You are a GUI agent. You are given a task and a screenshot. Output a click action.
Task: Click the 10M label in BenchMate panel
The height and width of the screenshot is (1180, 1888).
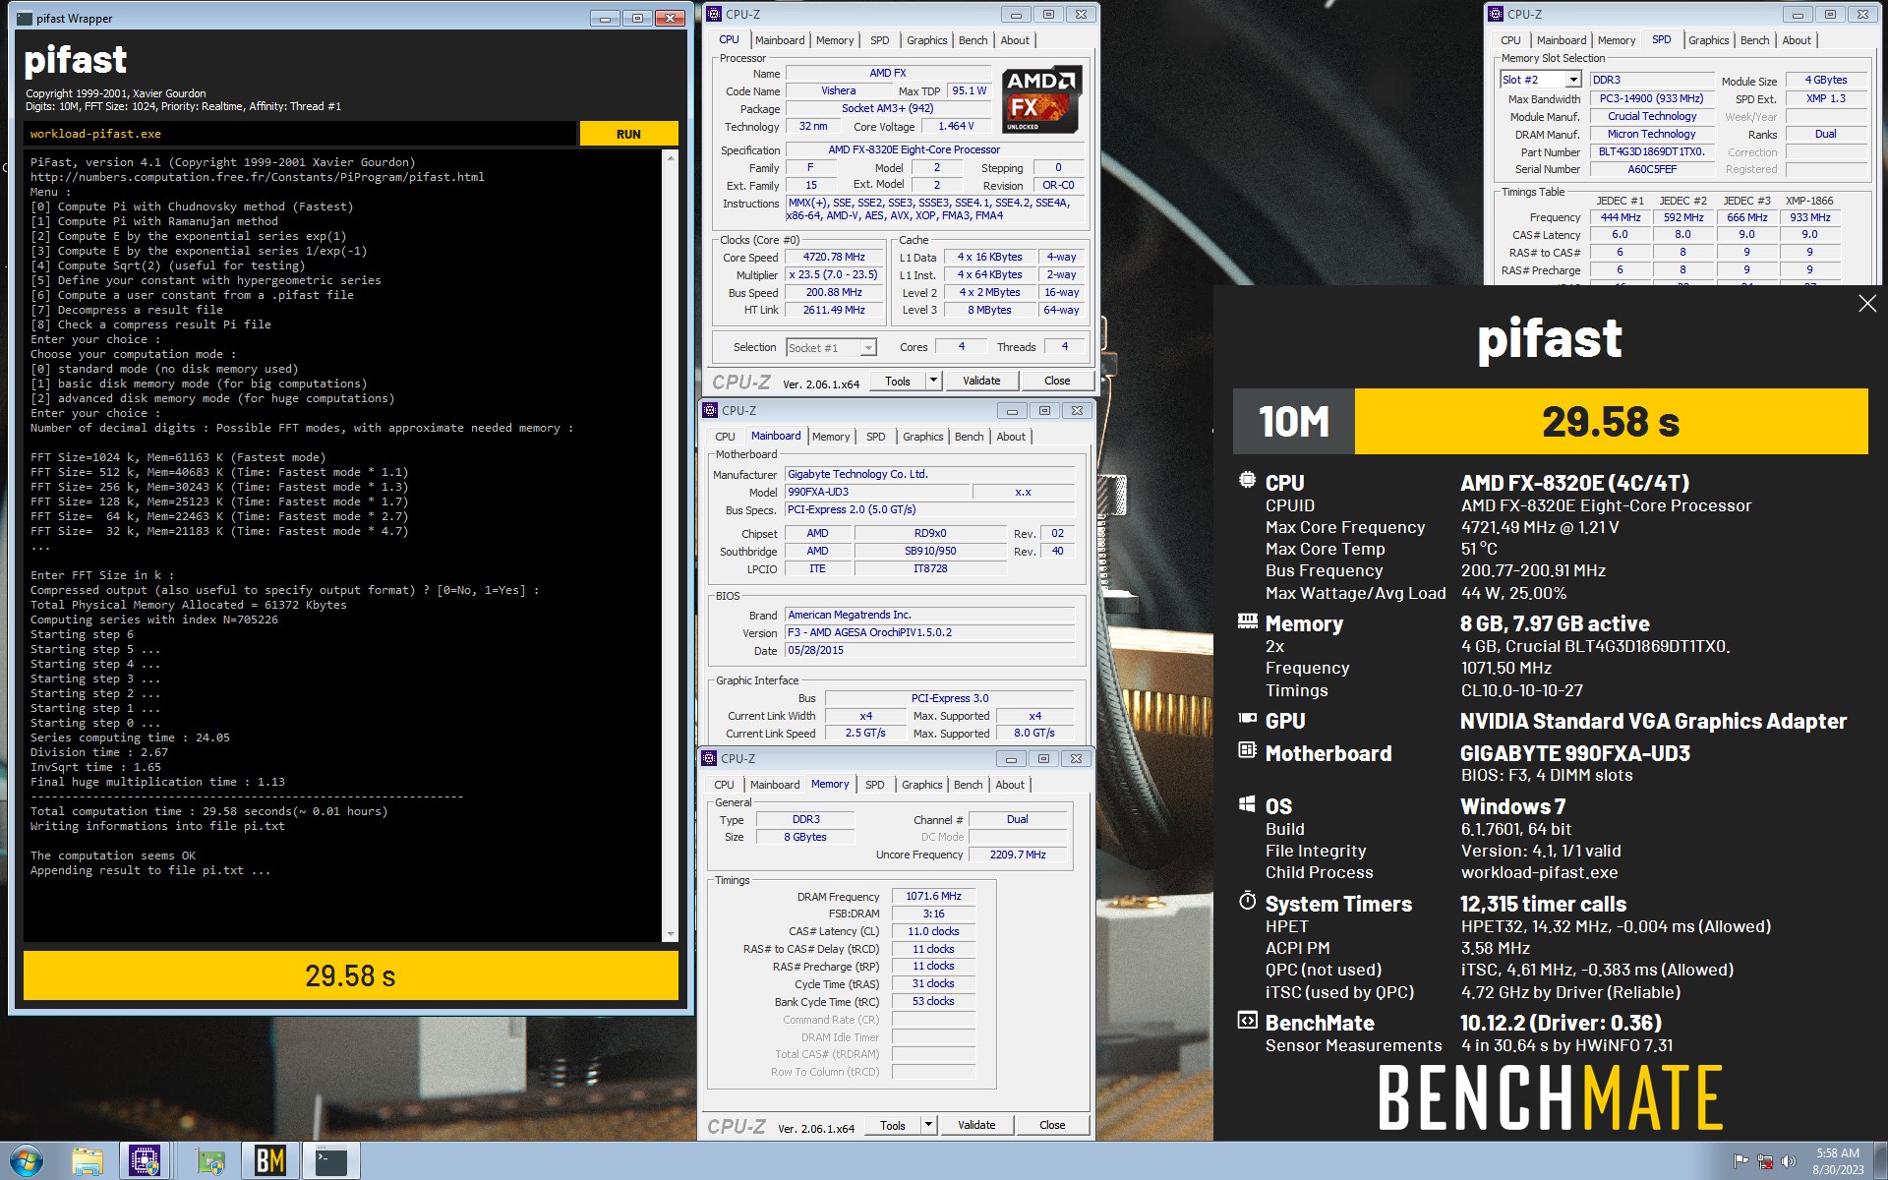click(1294, 421)
